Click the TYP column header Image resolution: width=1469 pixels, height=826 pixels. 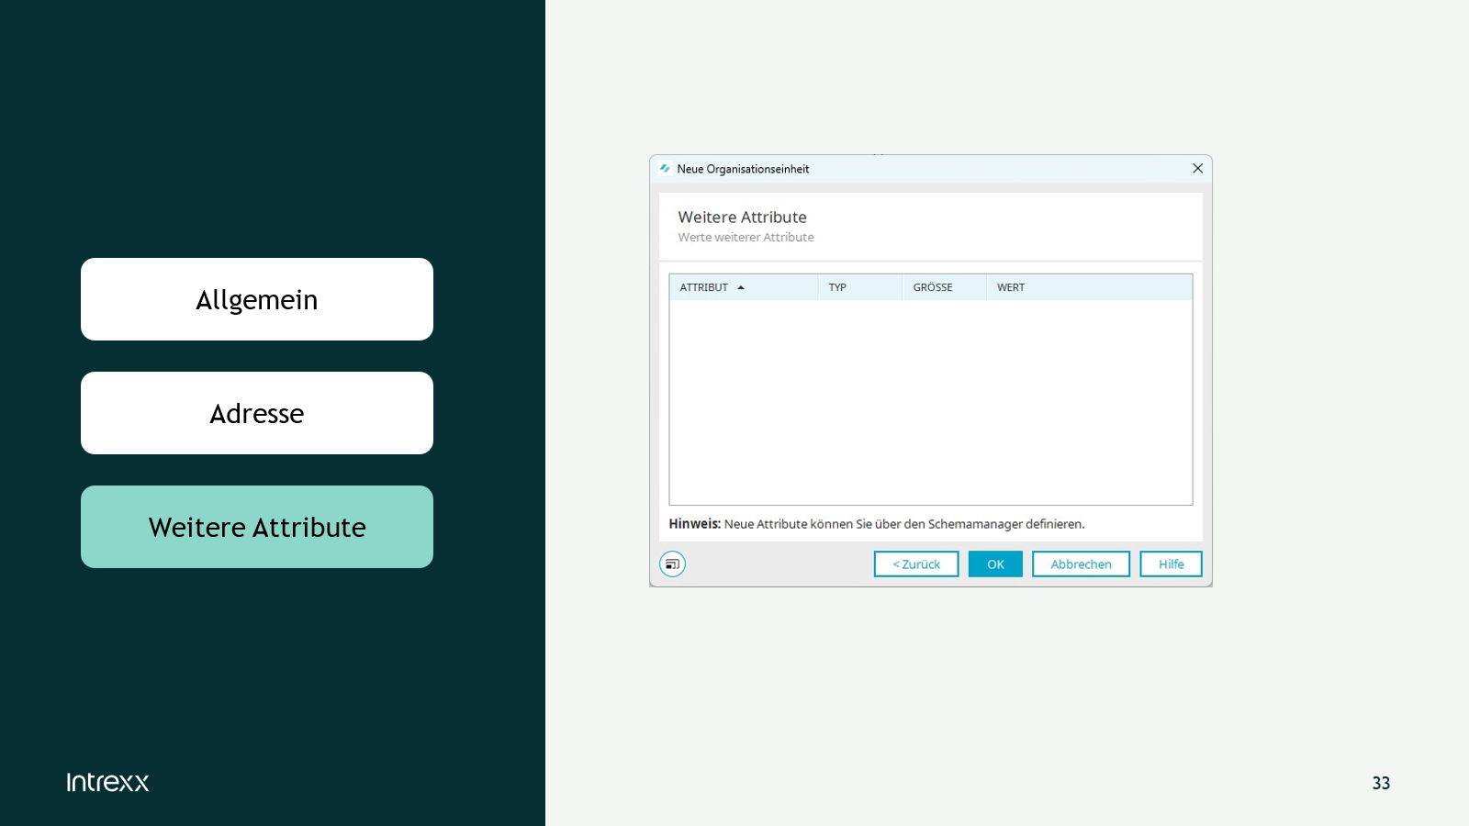tap(837, 288)
